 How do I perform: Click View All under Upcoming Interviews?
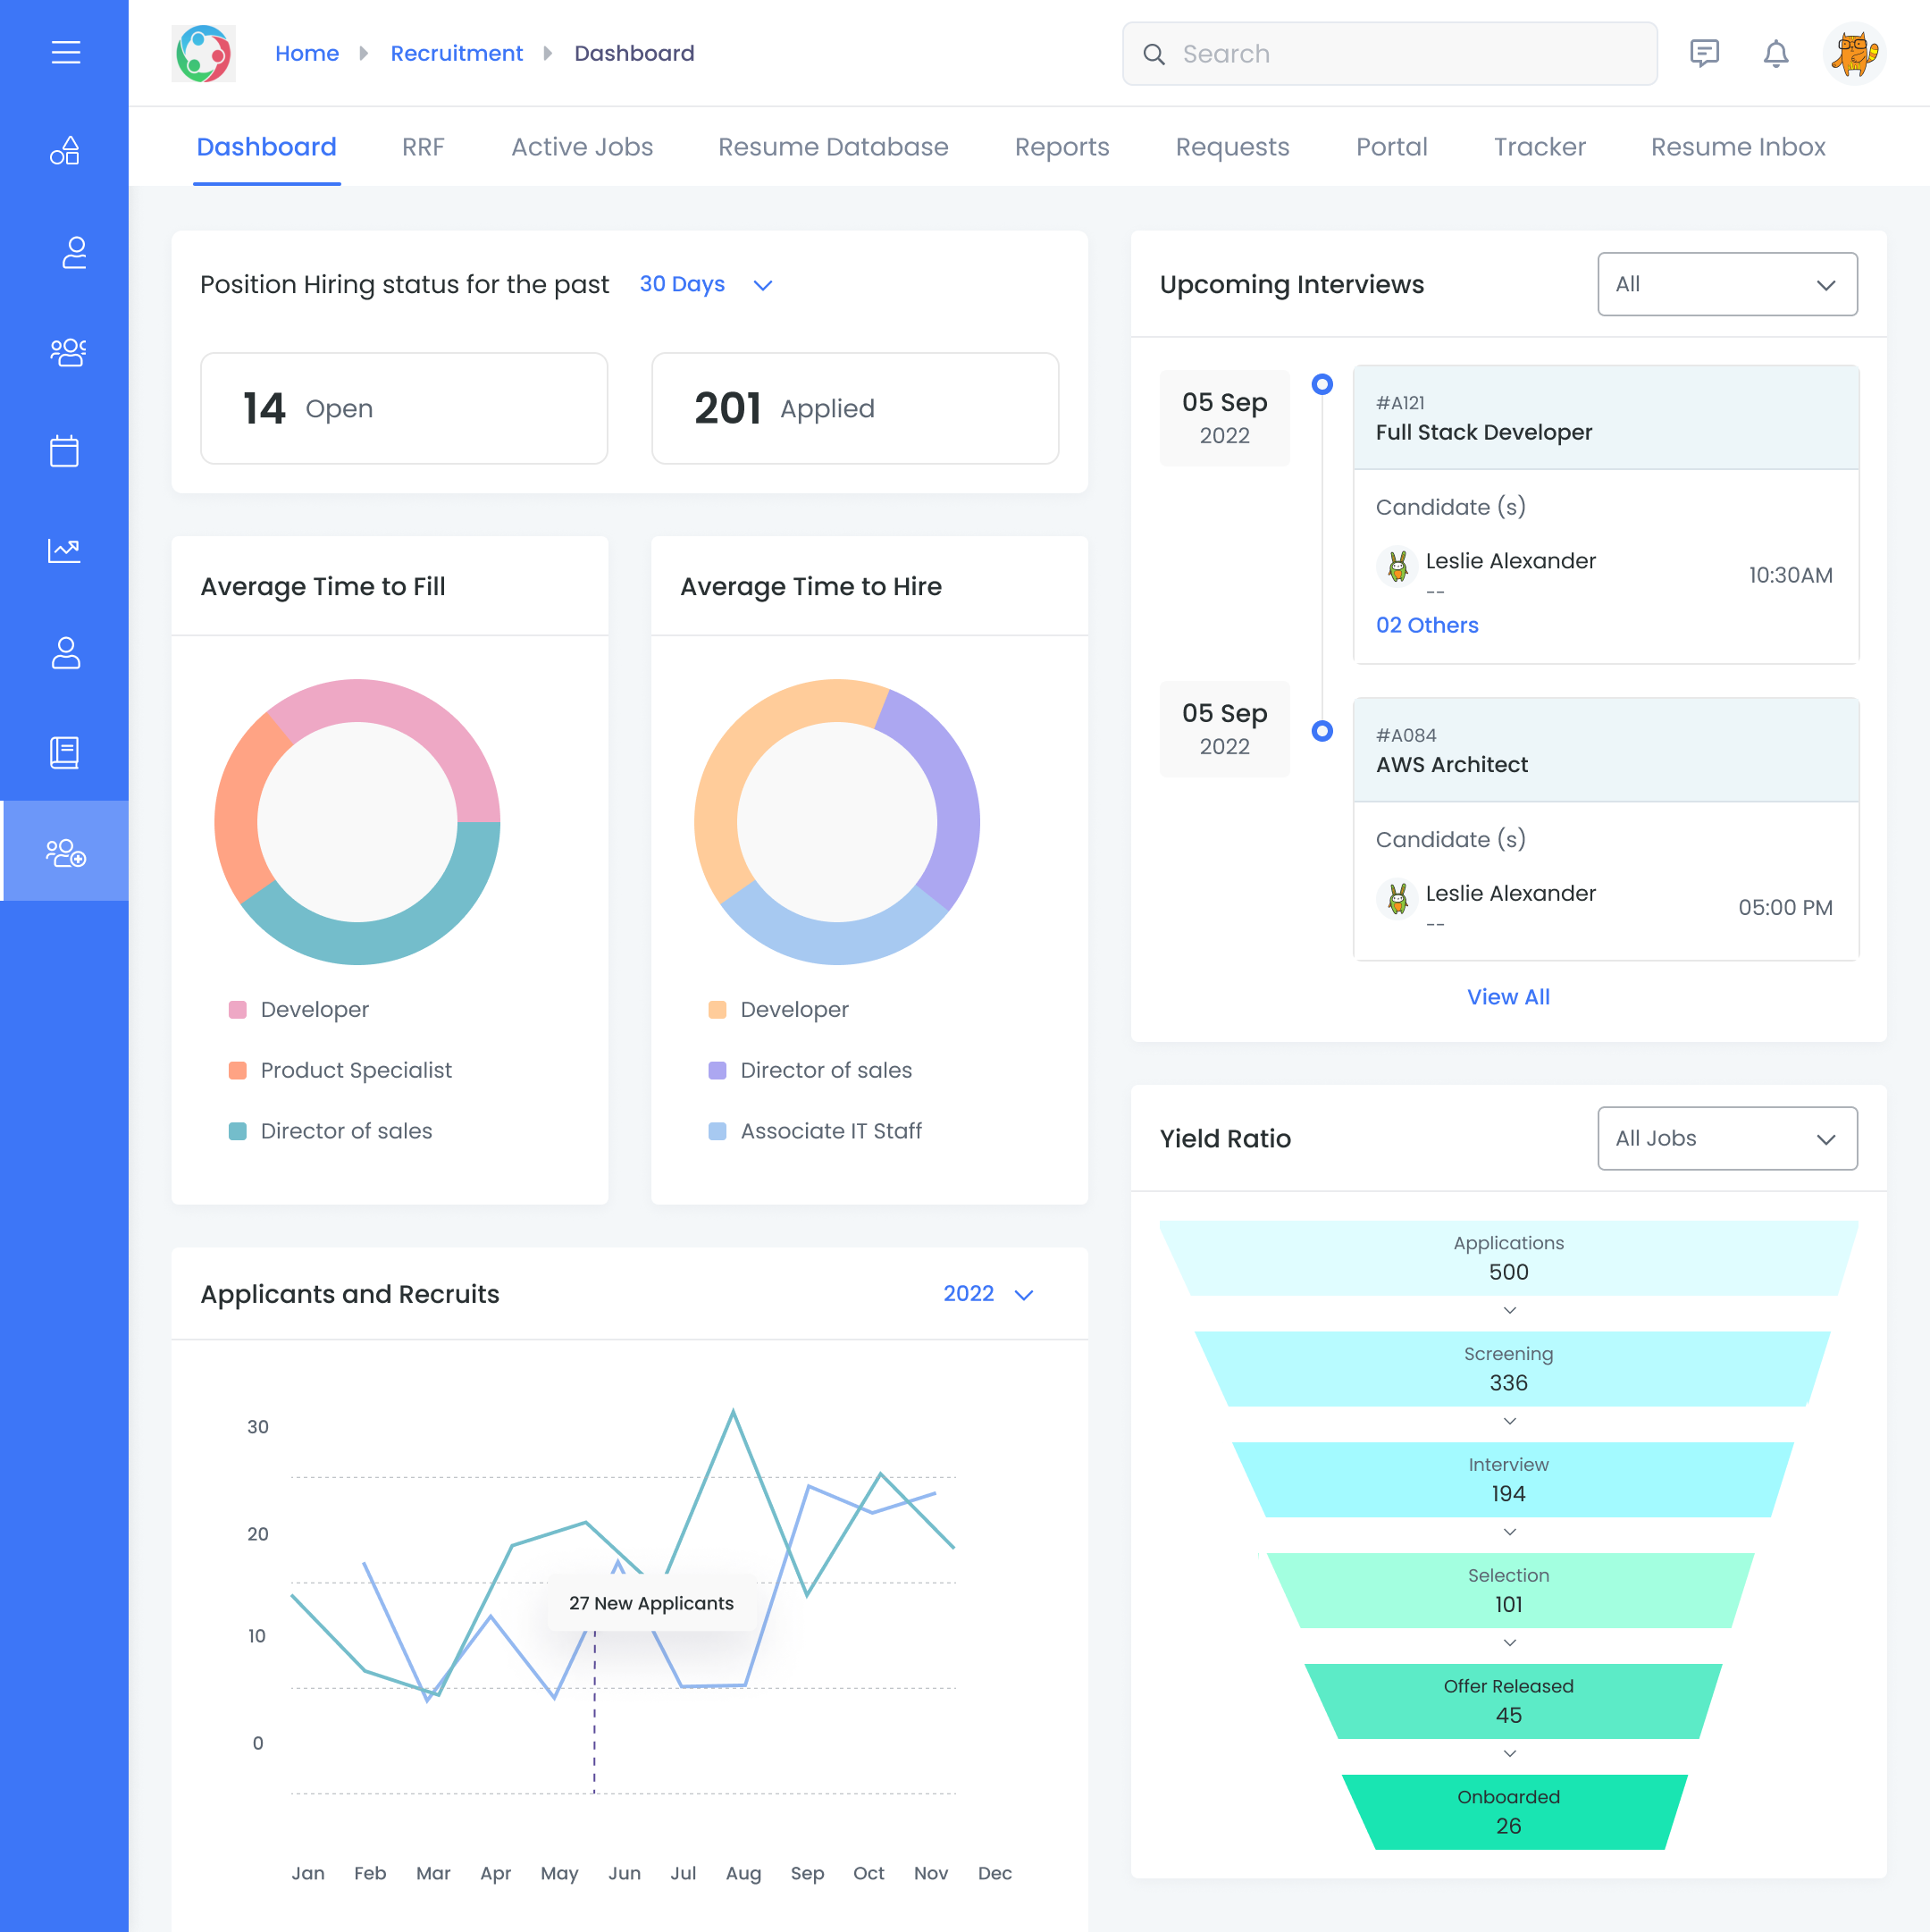[x=1508, y=996]
